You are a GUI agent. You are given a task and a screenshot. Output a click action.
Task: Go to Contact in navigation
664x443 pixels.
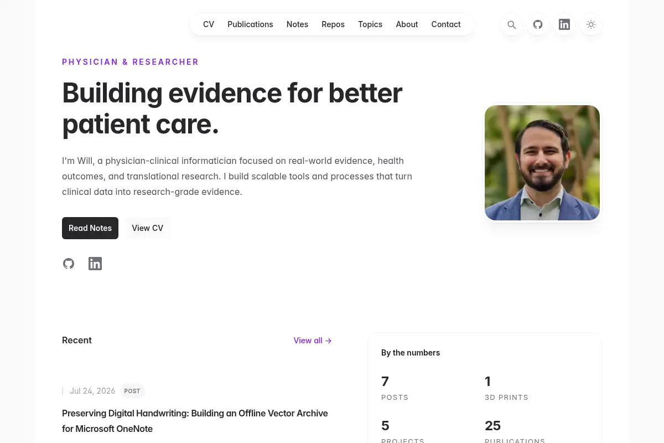point(446,24)
